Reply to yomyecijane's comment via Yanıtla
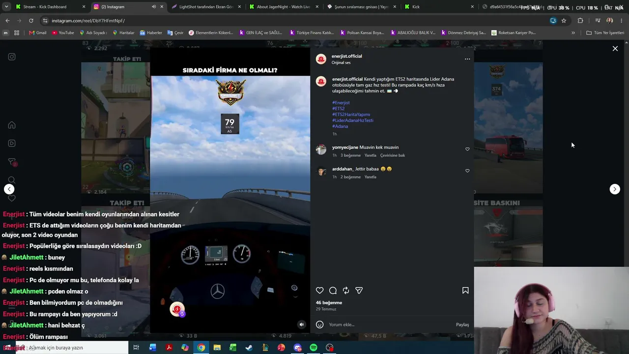This screenshot has height=354, width=629. point(371,155)
